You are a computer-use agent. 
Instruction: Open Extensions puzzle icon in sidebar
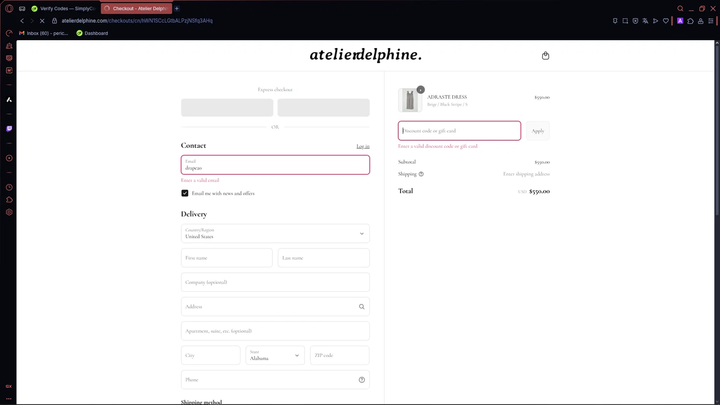point(9,200)
